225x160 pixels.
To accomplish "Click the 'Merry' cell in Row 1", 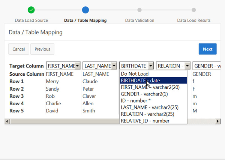I will coord(52,81).
